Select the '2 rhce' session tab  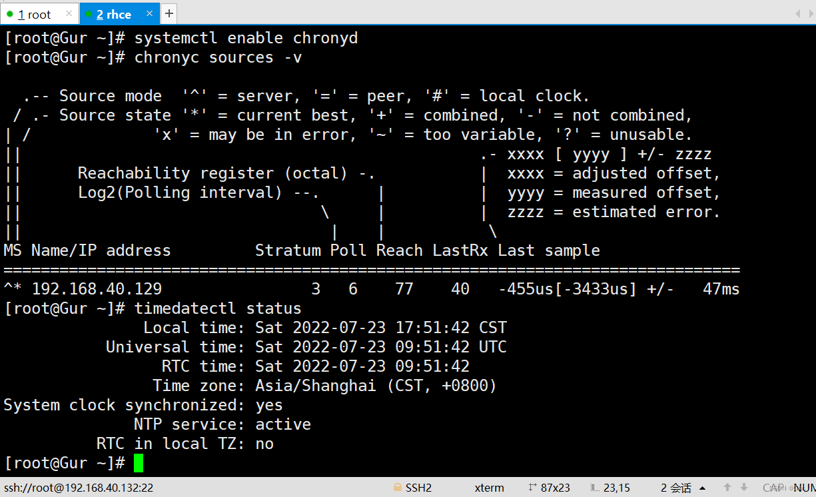[x=120, y=14]
